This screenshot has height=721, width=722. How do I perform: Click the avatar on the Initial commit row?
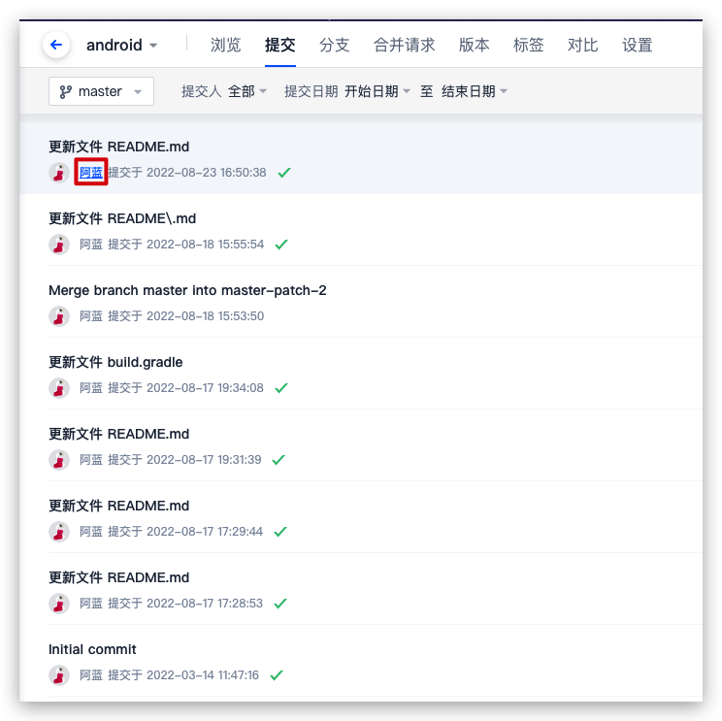(59, 675)
